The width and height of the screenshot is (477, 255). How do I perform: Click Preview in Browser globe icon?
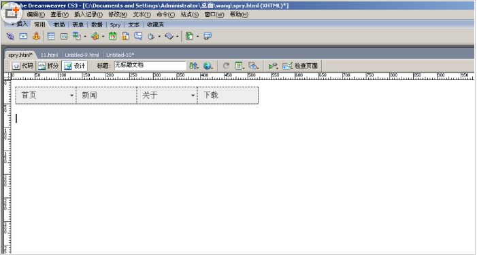[208, 66]
